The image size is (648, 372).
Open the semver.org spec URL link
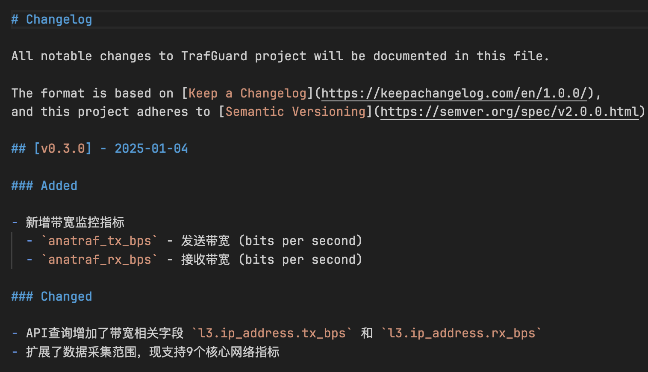[509, 112]
